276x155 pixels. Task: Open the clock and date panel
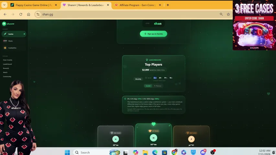coord(264,152)
